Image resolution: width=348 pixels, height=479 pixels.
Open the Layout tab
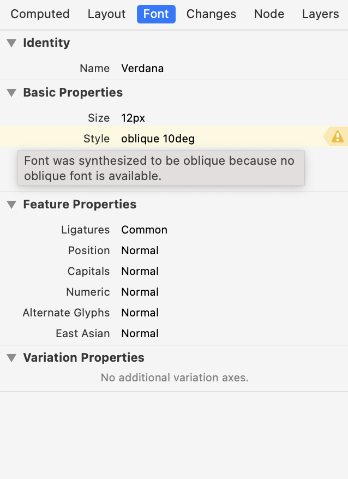[x=106, y=14]
